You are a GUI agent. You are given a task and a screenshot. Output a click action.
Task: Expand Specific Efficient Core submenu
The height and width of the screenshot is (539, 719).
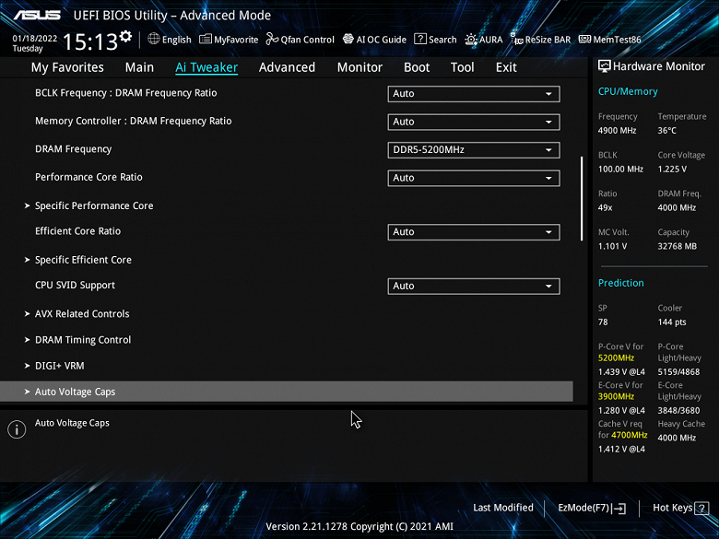tap(83, 260)
